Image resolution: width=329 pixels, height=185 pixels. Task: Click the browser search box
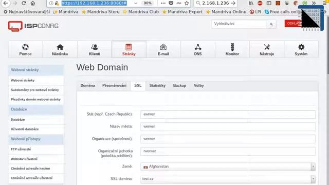pyautogui.click(x=215, y=3)
